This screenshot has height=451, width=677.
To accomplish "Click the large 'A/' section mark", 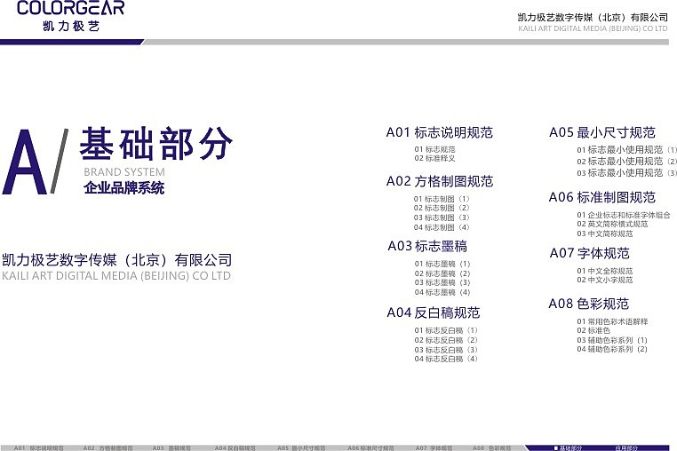I will point(35,162).
